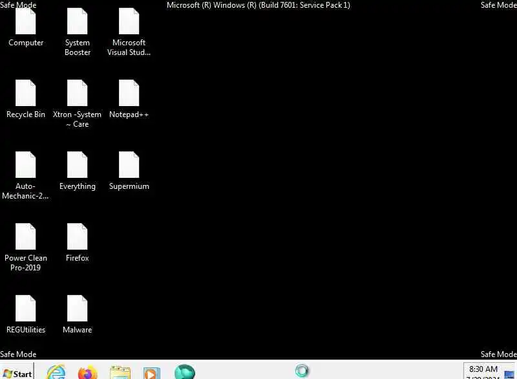Screen dimensions: 517x379
Task: Select the Microsoft Visual Studio shortcut
Action: pyautogui.click(x=129, y=32)
